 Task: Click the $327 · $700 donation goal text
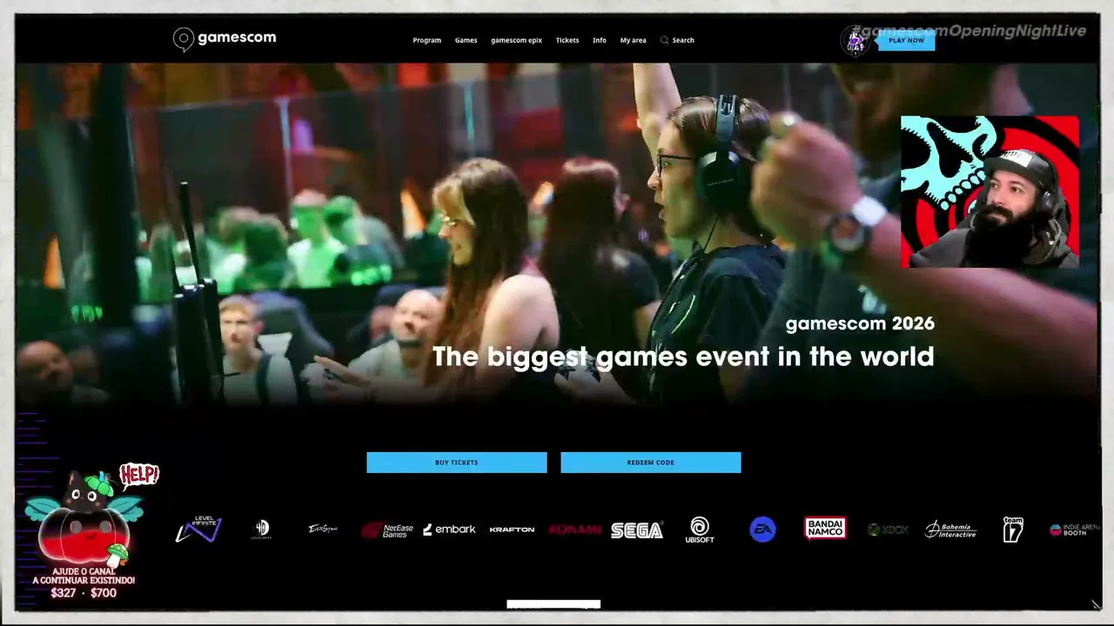coord(84,593)
